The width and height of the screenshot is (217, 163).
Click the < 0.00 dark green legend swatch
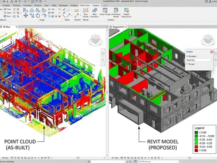pyautogui.click(x=196, y=132)
